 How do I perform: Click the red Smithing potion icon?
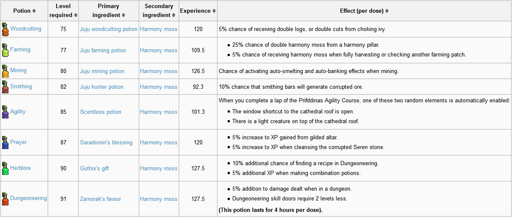5,87
